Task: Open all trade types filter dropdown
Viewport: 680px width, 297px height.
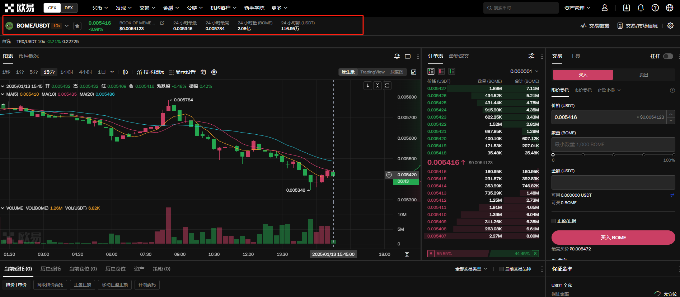Action: point(471,269)
